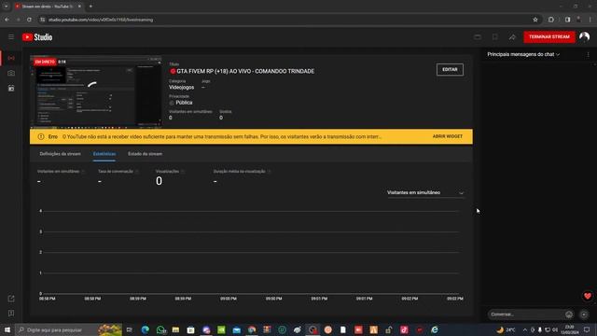
Task: Open Windows notification center icon
Action: point(587,329)
